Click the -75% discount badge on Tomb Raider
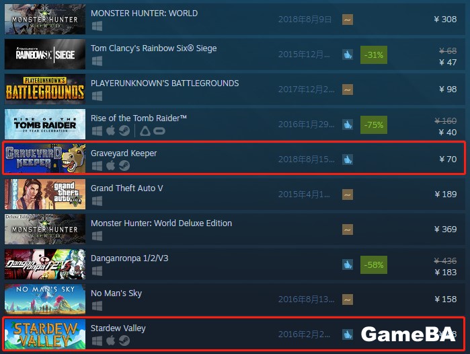This screenshot has height=354, width=470. click(x=373, y=125)
